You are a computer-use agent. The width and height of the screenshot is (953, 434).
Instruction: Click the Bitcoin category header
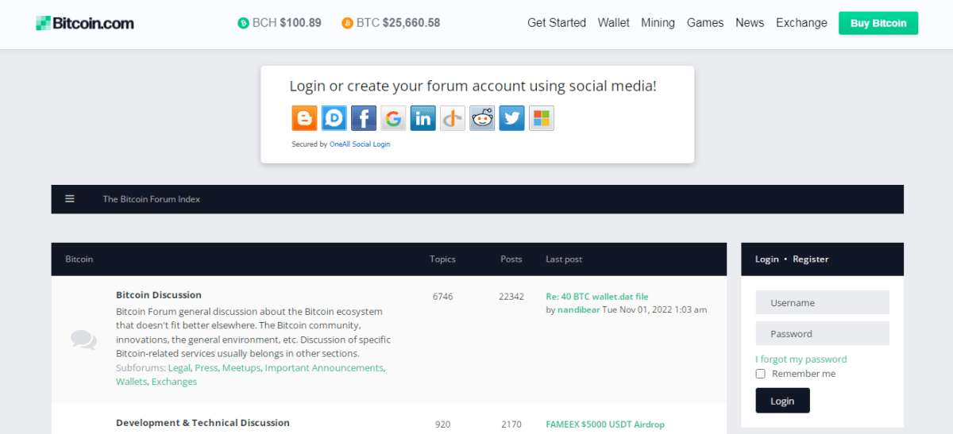point(79,259)
